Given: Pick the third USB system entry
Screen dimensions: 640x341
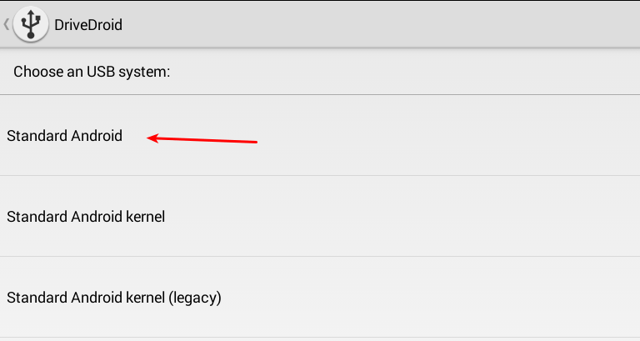Looking at the screenshot, I should [114, 297].
